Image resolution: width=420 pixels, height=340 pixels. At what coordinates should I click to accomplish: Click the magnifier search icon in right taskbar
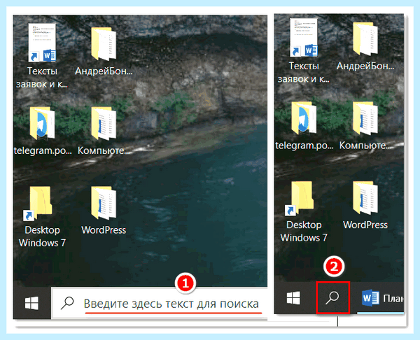tap(332, 297)
